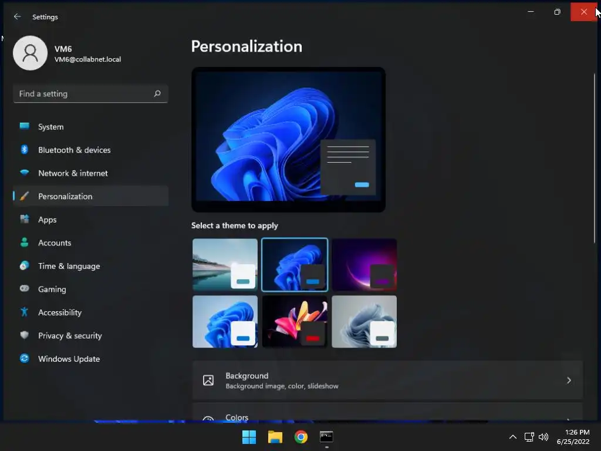Click the search magnifier in Find a setting

(157, 93)
